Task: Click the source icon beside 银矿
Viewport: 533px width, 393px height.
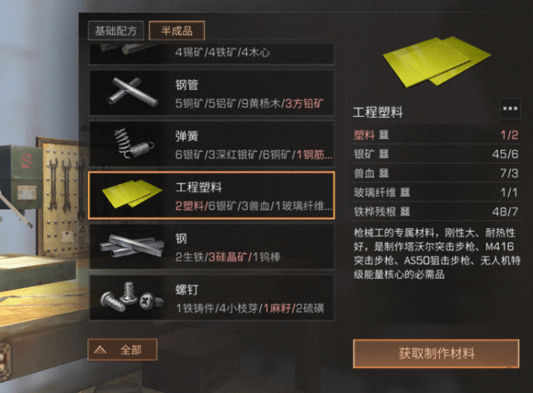Action: (x=384, y=154)
